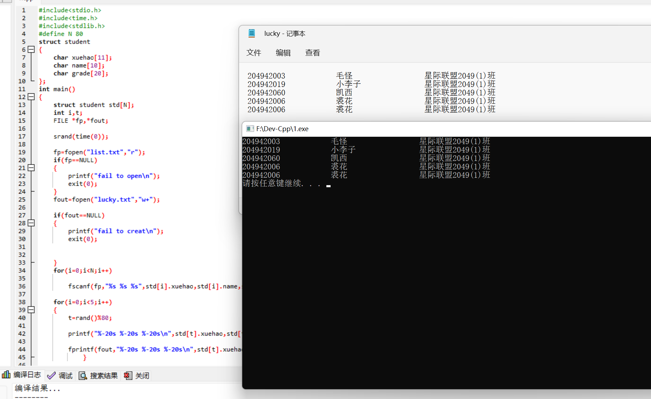
Task: Select the 调试 tab
Action: click(60, 376)
